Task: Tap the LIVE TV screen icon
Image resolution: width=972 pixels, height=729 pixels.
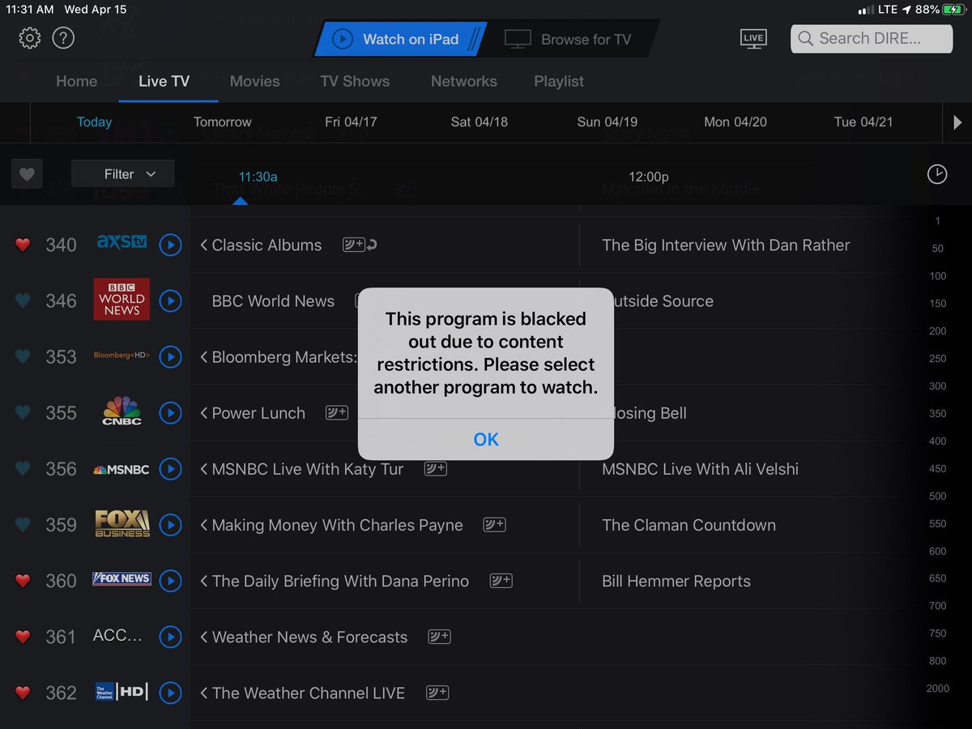Action: [x=753, y=38]
